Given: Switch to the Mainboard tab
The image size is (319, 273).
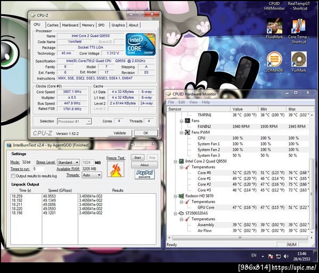Looking at the screenshot, I should coord(70,25).
